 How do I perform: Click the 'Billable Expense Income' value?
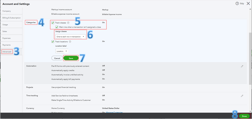tap(112, 14)
